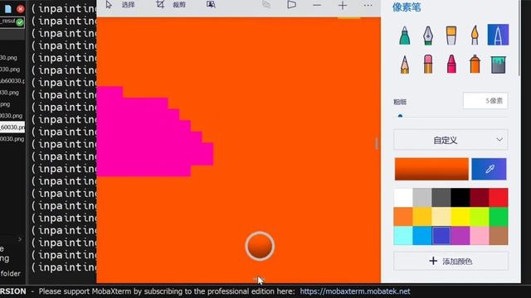This screenshot has width=531, height=298.
Task: Open the three-dots more options menu
Action: [368, 6]
